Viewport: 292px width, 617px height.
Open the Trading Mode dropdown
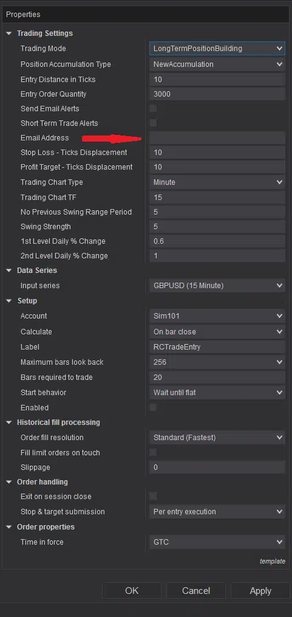pos(217,49)
